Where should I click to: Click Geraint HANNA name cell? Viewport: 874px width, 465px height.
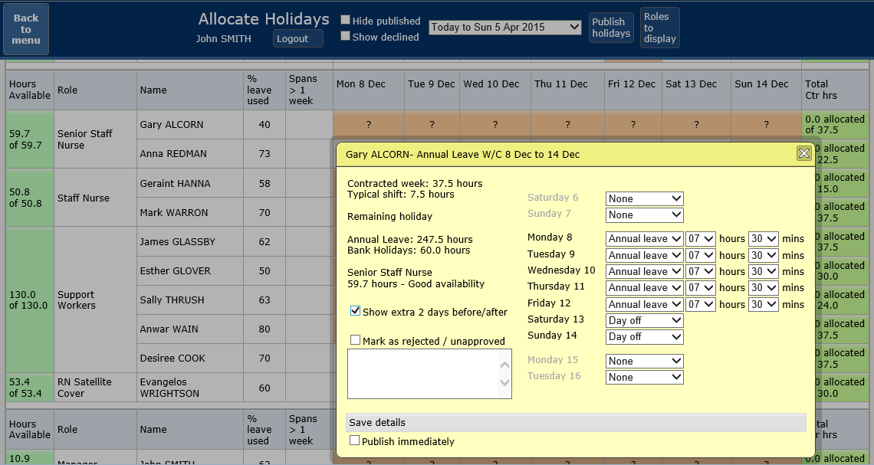click(190, 183)
